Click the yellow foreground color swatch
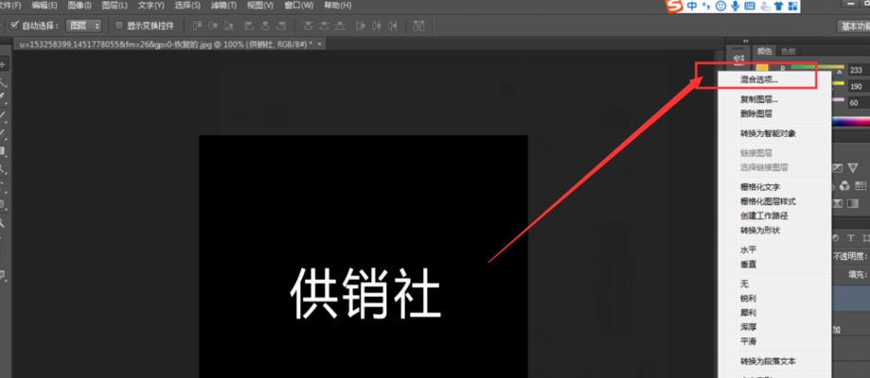Image resolution: width=870 pixels, height=378 pixels. [x=762, y=68]
